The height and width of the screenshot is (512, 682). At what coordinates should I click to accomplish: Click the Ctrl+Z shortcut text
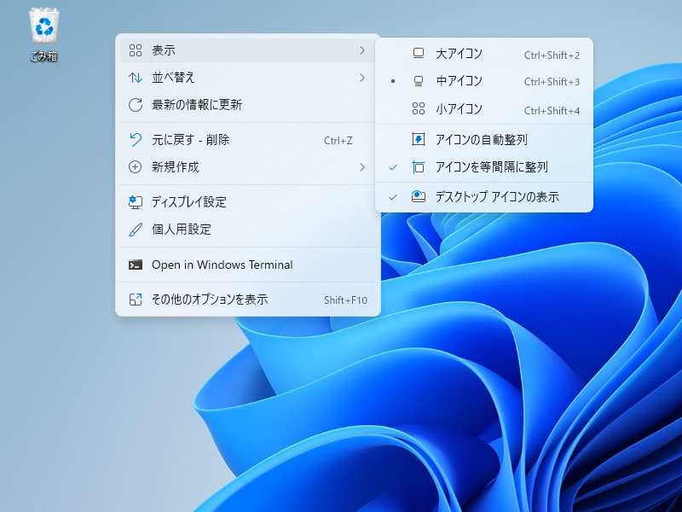coord(338,141)
